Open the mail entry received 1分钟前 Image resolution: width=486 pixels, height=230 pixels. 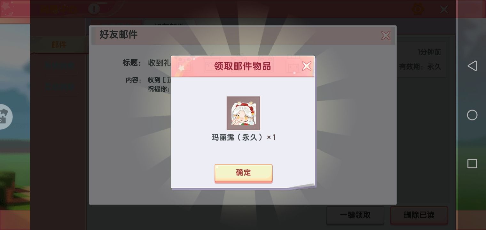point(421,59)
